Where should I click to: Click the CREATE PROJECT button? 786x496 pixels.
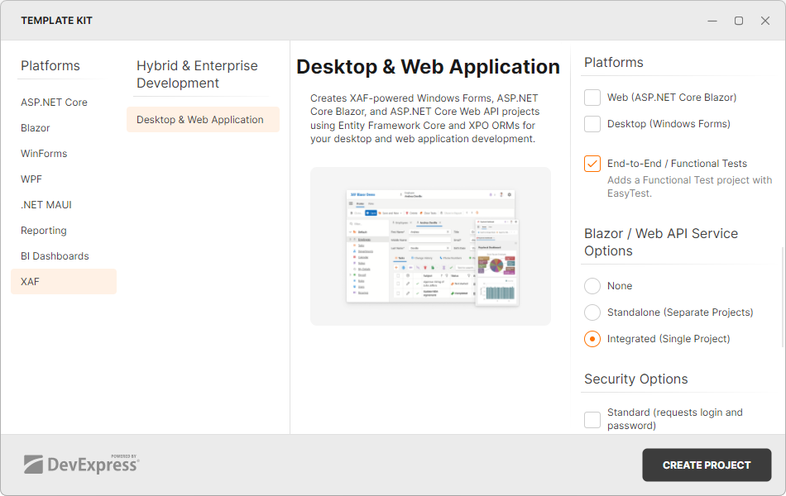[707, 465]
